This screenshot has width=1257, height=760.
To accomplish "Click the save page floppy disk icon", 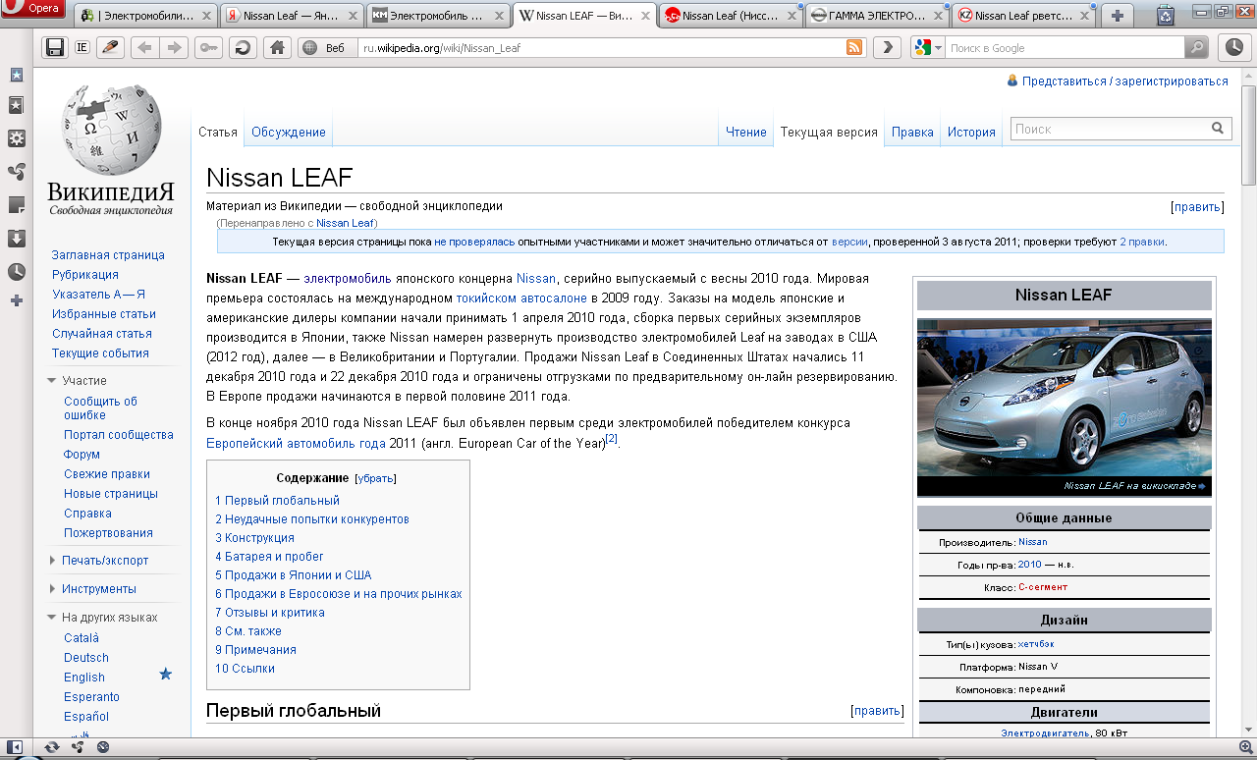I will (x=55, y=47).
